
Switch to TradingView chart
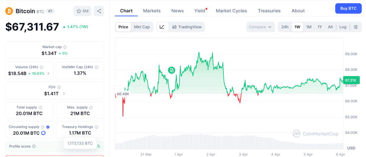(187, 27)
